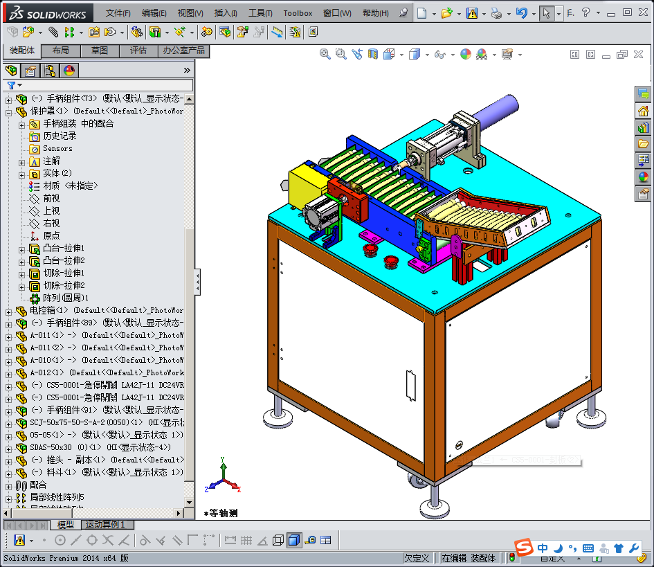This screenshot has height=567, width=654.
Task: Open File Explorer folder in task pane
Action: (x=643, y=143)
